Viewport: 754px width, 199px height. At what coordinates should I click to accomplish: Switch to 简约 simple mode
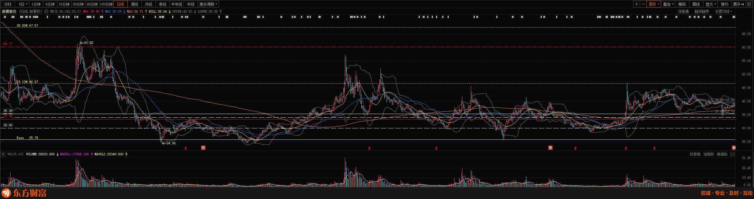coord(725,4)
